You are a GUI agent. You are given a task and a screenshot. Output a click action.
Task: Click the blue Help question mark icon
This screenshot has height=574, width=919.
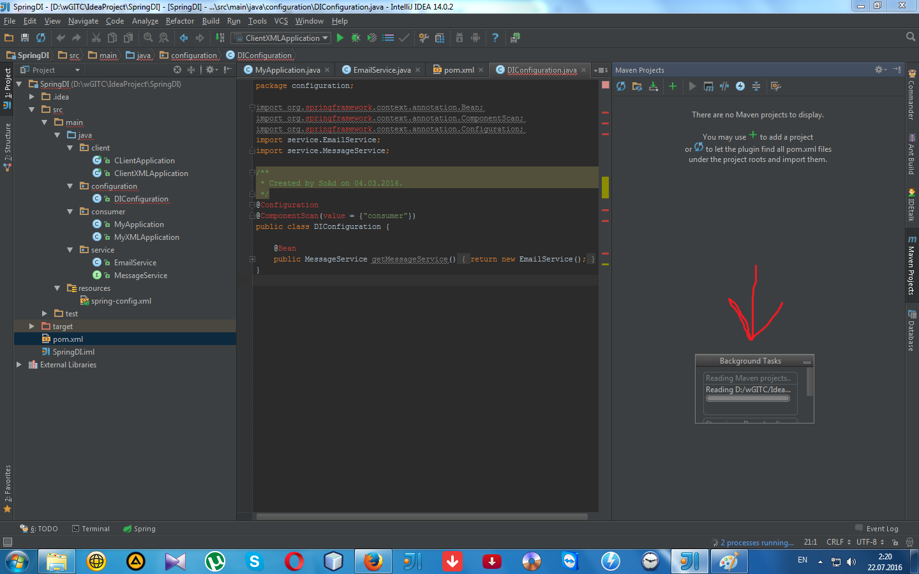pyautogui.click(x=495, y=38)
